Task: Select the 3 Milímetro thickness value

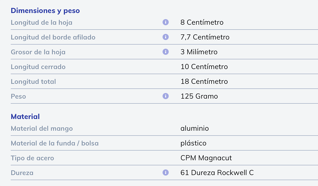Action: click(x=199, y=52)
